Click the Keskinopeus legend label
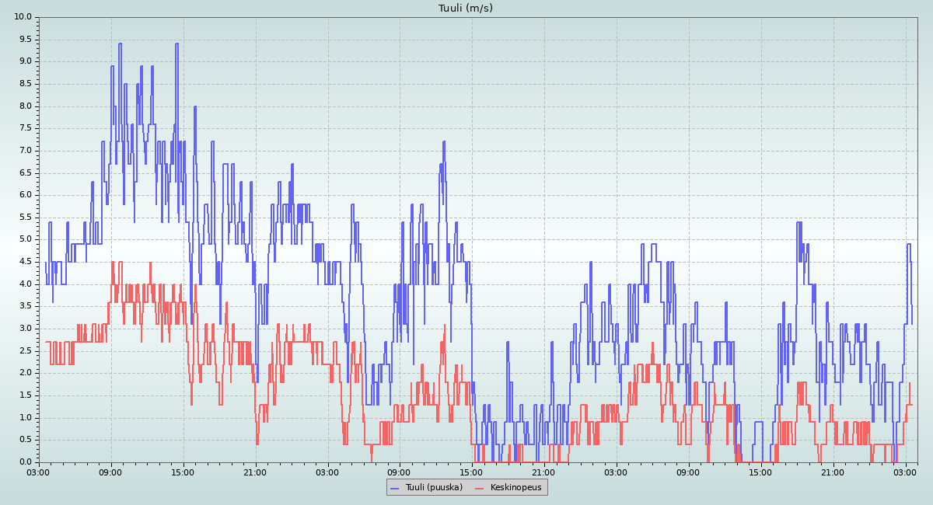This screenshot has width=933, height=505. [x=515, y=487]
